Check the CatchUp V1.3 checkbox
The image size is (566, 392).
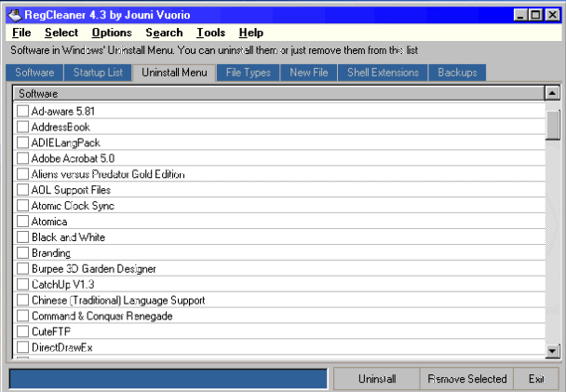tap(22, 284)
